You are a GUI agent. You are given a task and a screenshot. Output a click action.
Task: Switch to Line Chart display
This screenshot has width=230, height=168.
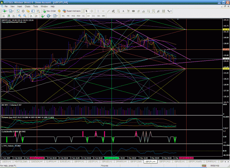[x=14, y=16]
